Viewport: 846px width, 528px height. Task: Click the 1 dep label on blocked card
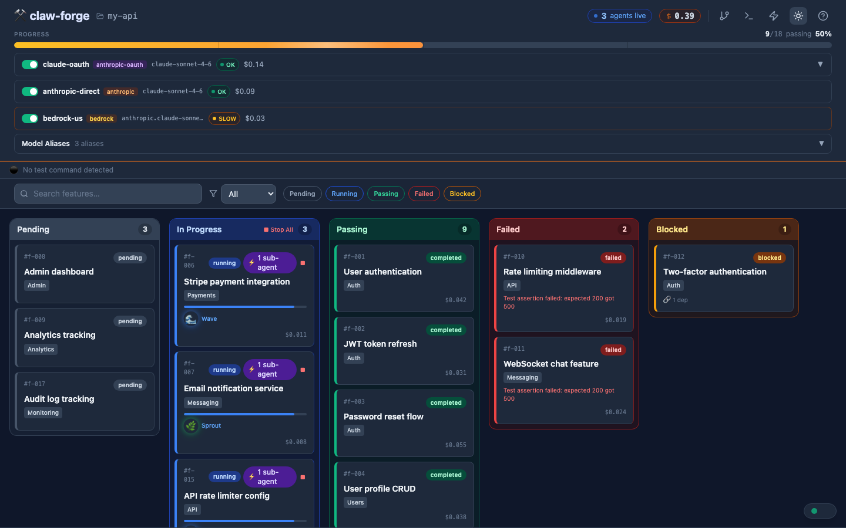point(680,300)
